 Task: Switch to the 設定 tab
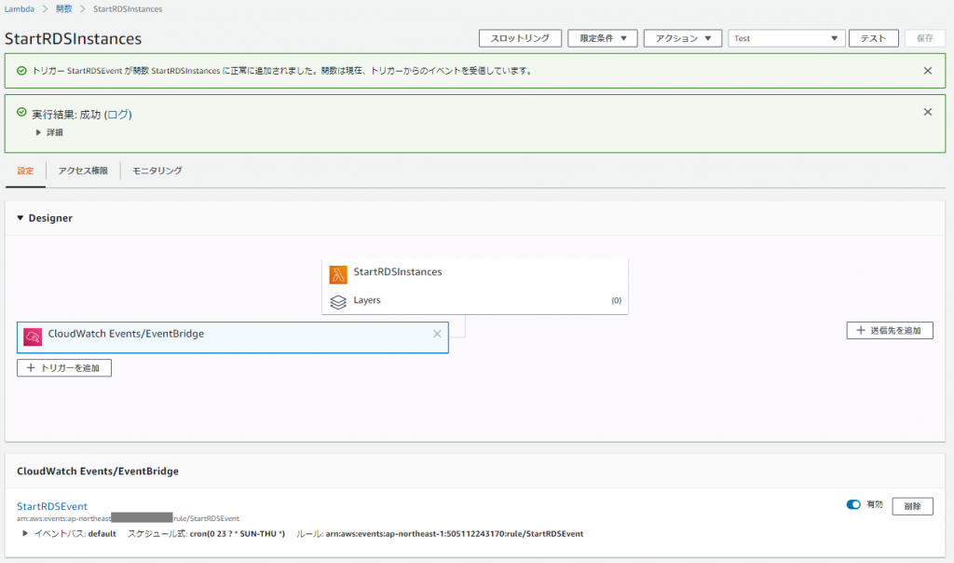click(x=25, y=171)
